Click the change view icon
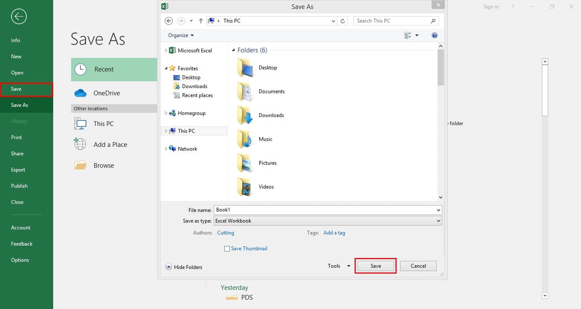This screenshot has width=581, height=309. point(408,35)
